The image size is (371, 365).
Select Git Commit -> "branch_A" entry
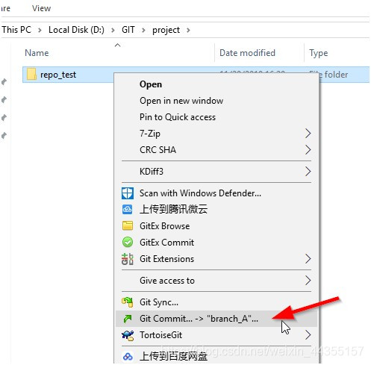point(216,319)
